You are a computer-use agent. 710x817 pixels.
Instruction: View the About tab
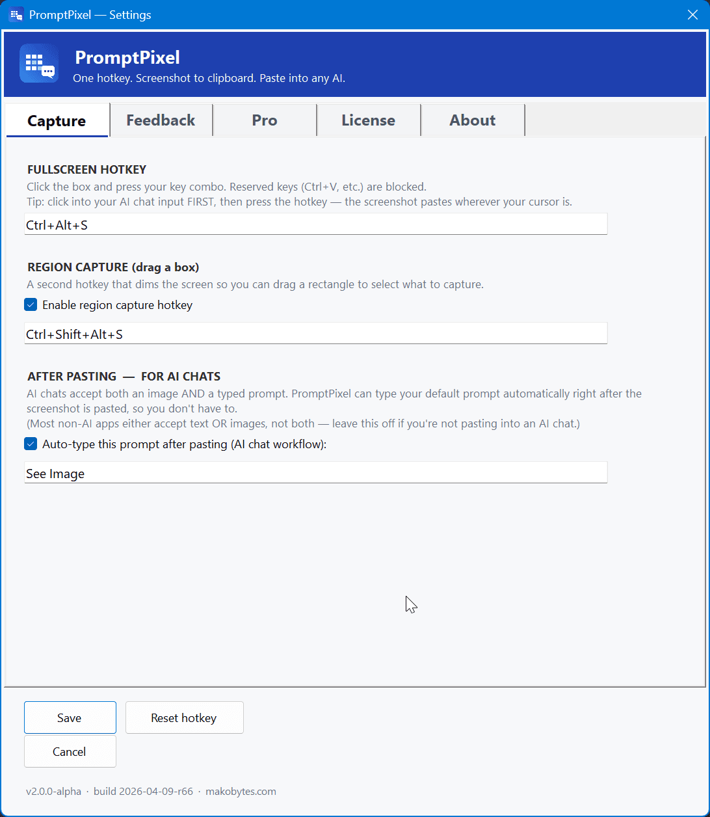(472, 120)
